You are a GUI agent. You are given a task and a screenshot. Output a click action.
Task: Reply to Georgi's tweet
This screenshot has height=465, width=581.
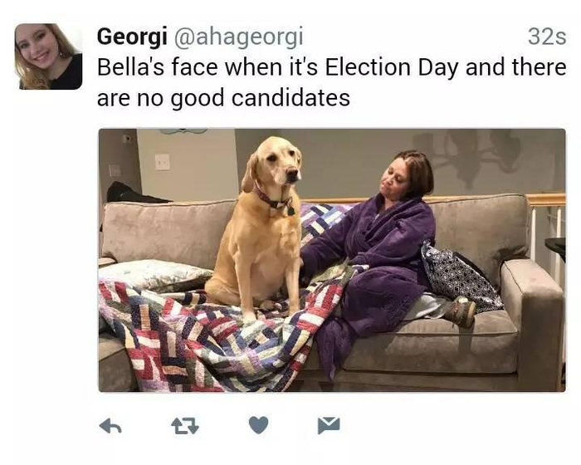pyautogui.click(x=110, y=426)
